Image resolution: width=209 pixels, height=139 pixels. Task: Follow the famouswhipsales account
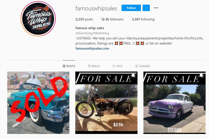pyautogui.click(x=131, y=8)
